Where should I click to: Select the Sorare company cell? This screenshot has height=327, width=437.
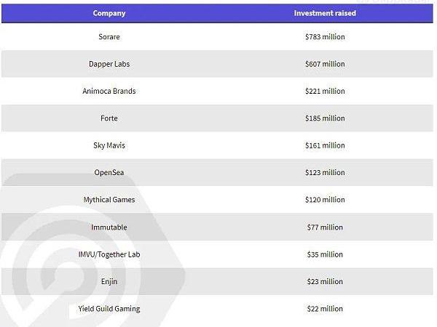(x=109, y=37)
